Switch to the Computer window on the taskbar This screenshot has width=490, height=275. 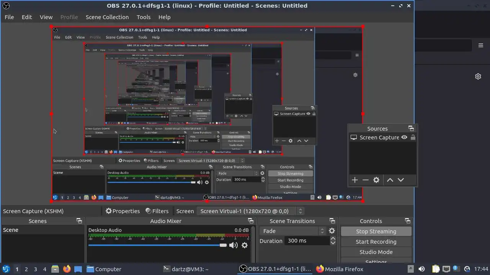tap(104, 269)
